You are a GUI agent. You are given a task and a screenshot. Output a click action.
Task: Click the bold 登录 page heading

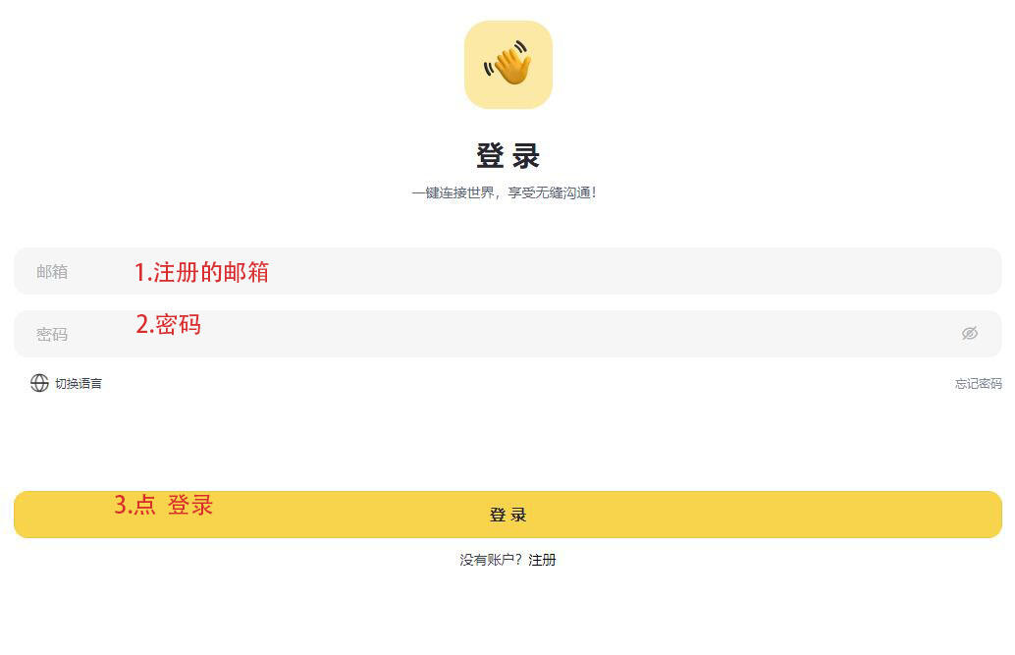(508, 156)
